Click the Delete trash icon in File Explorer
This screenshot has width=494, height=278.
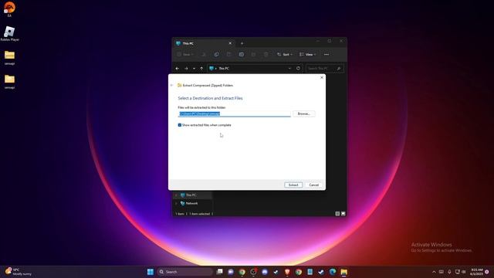coord(266,55)
